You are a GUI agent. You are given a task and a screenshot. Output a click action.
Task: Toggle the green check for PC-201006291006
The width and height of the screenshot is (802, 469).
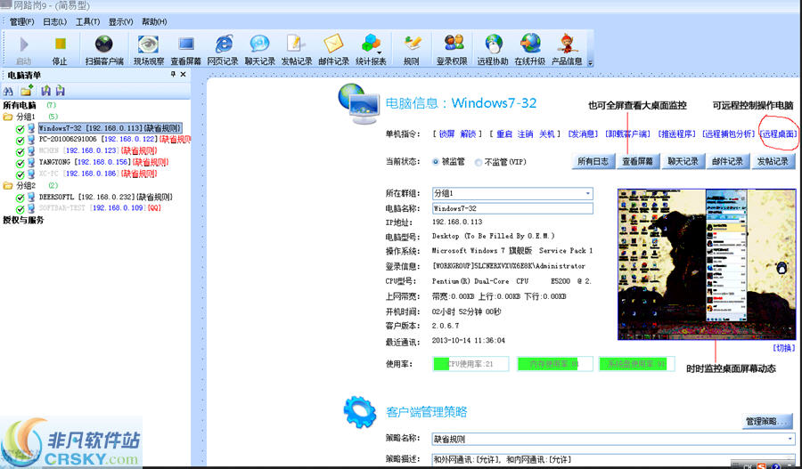(20, 140)
